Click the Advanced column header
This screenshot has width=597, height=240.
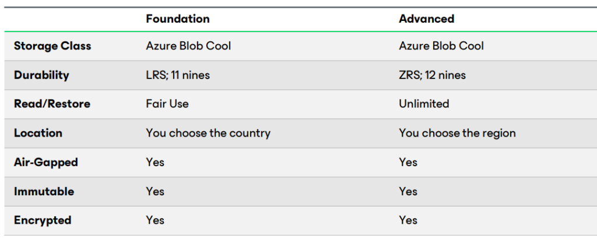point(426,19)
